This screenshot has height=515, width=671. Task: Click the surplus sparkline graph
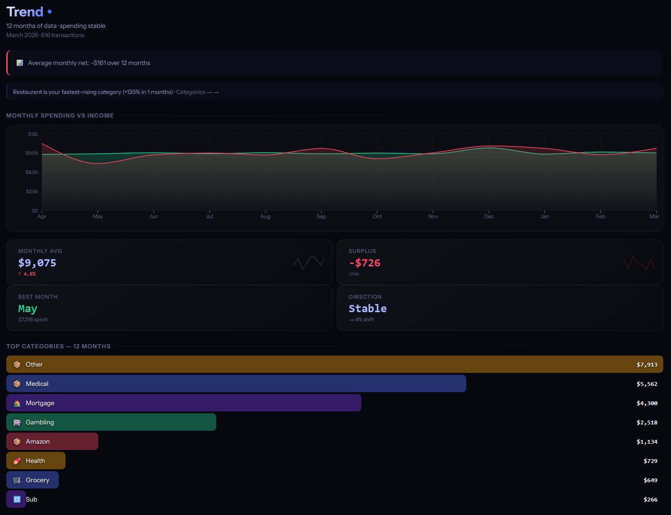coord(639,262)
